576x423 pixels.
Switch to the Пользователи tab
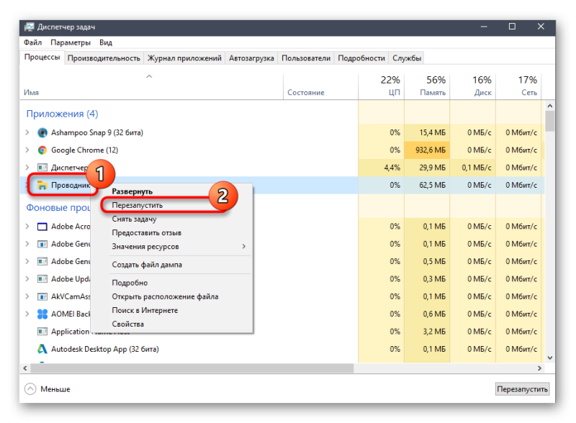[x=306, y=58]
